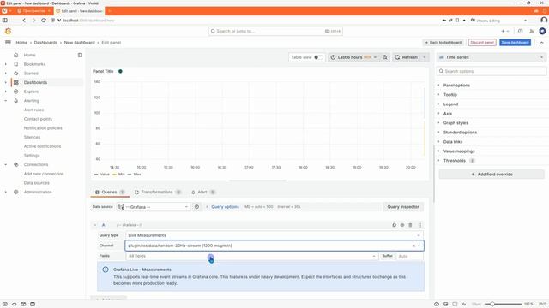The width and height of the screenshot is (549, 308).
Task: Open Alert rules in the sidebar
Action: [x=34, y=110]
